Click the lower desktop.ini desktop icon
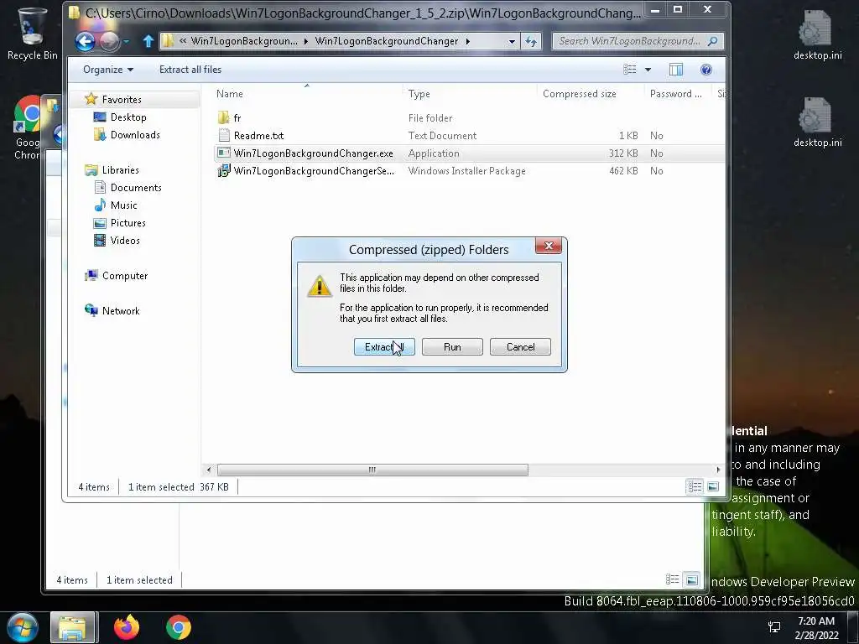The width and height of the screenshot is (859, 644). tap(817, 122)
